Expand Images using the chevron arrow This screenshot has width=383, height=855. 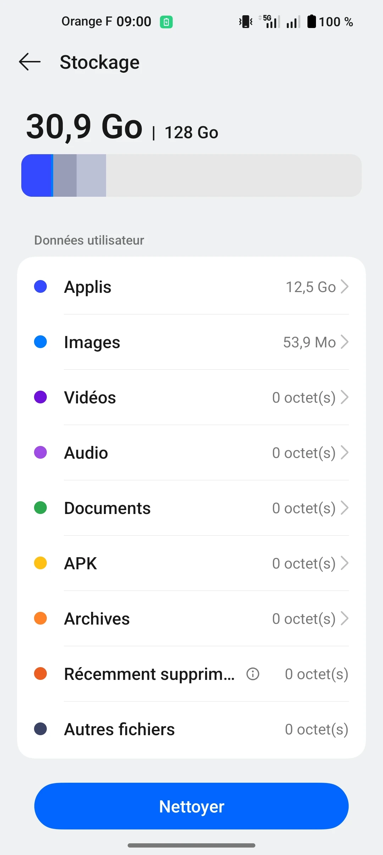tap(344, 342)
